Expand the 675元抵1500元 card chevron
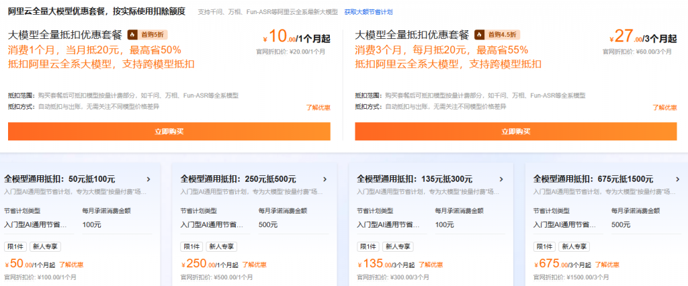Image resolution: width=688 pixels, height=286 pixels. click(x=677, y=179)
